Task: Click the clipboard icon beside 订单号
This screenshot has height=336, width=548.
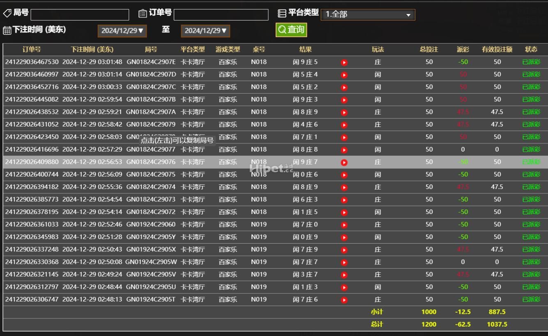Action: 143,14
